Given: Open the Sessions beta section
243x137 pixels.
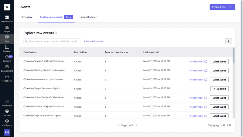Looking at the screenshot, I should [x=7, y=58].
